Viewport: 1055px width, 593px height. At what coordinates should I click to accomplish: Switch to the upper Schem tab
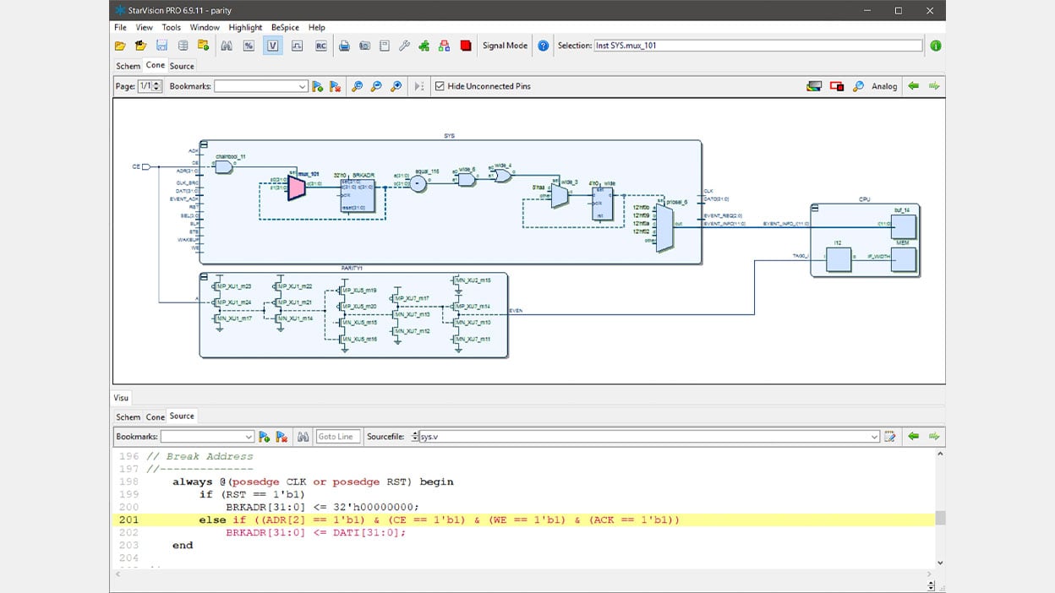coord(128,66)
